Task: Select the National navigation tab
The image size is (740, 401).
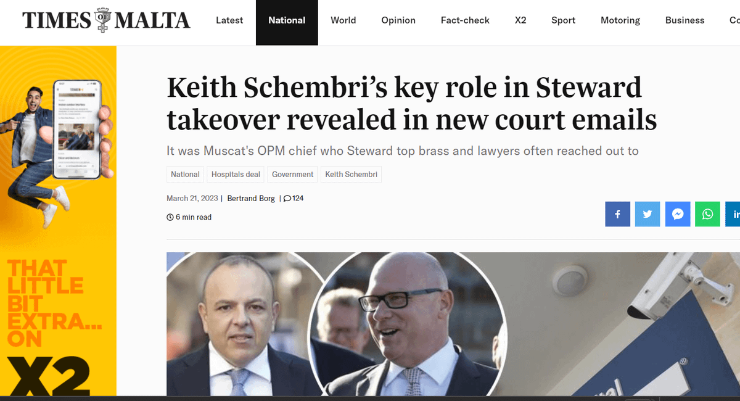Action: (x=287, y=20)
